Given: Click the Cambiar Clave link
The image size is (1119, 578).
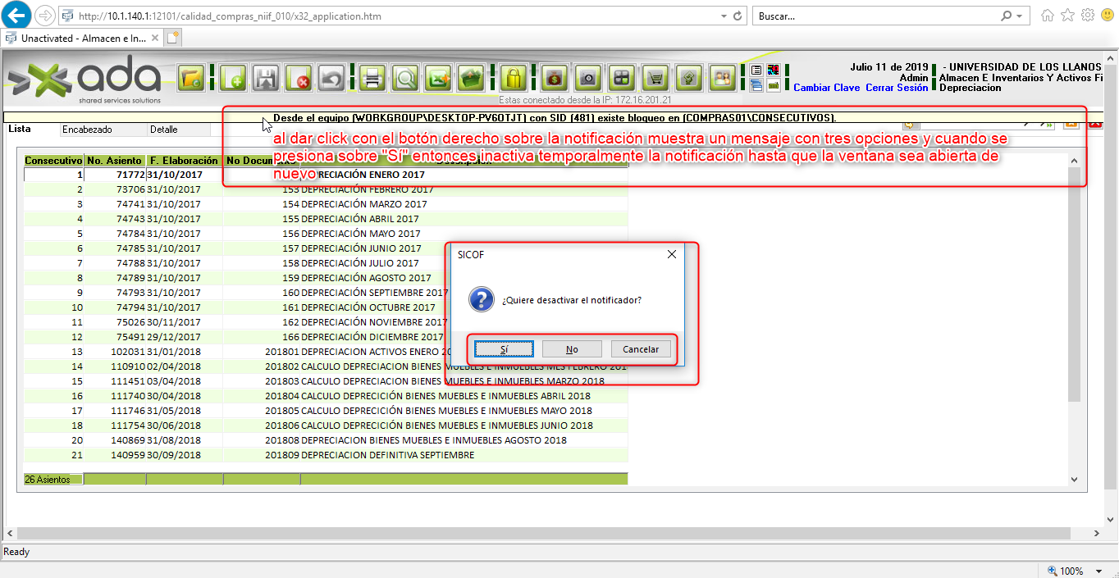Looking at the screenshot, I should tap(826, 88).
